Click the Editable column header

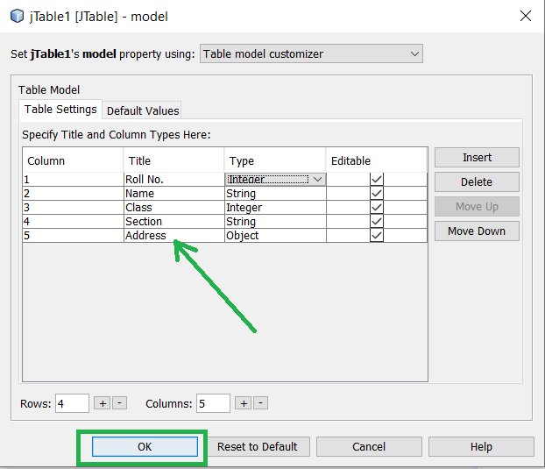click(x=377, y=160)
